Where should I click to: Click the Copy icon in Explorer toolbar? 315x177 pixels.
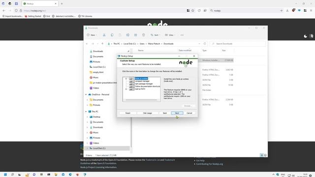pos(112,35)
